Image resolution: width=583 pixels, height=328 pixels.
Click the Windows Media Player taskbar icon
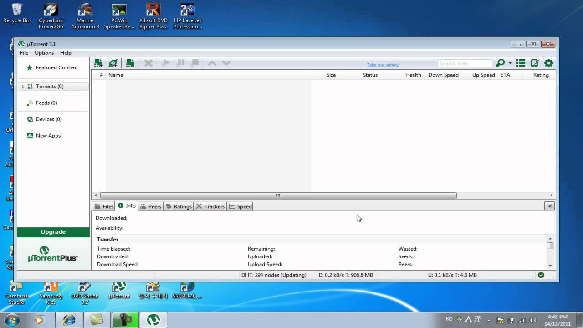39,320
